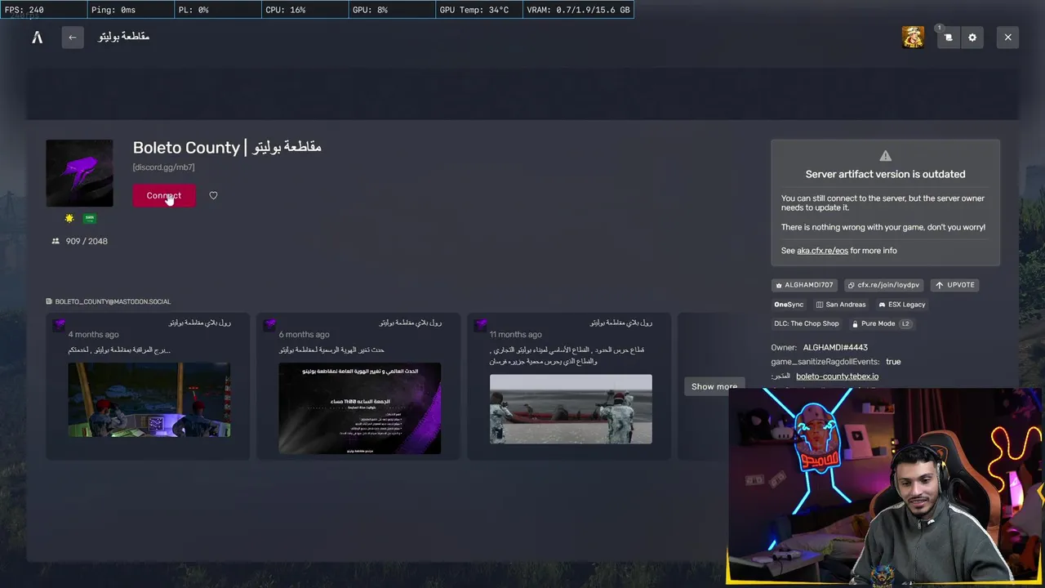
Task: Open the settings gear
Action: pyautogui.click(x=972, y=38)
